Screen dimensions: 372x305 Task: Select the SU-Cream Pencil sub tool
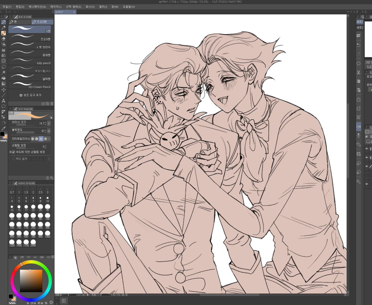(x=30, y=85)
